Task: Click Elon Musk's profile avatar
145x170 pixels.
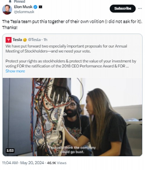Action: pos(7,10)
